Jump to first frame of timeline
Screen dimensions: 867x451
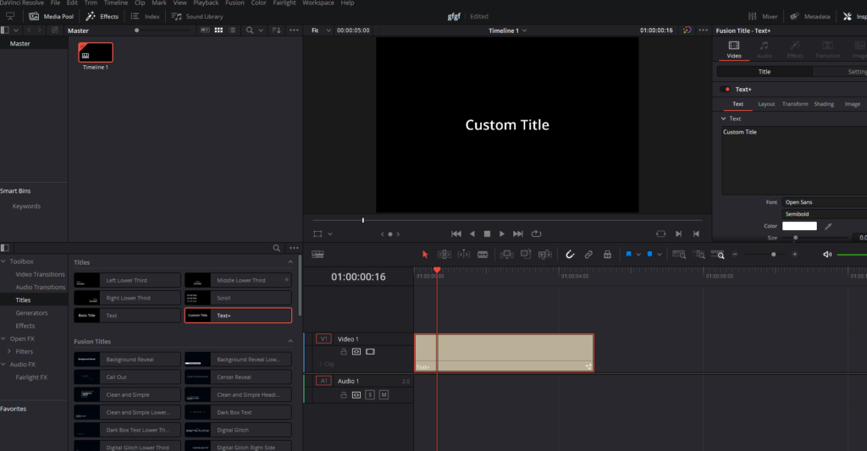[x=456, y=234]
